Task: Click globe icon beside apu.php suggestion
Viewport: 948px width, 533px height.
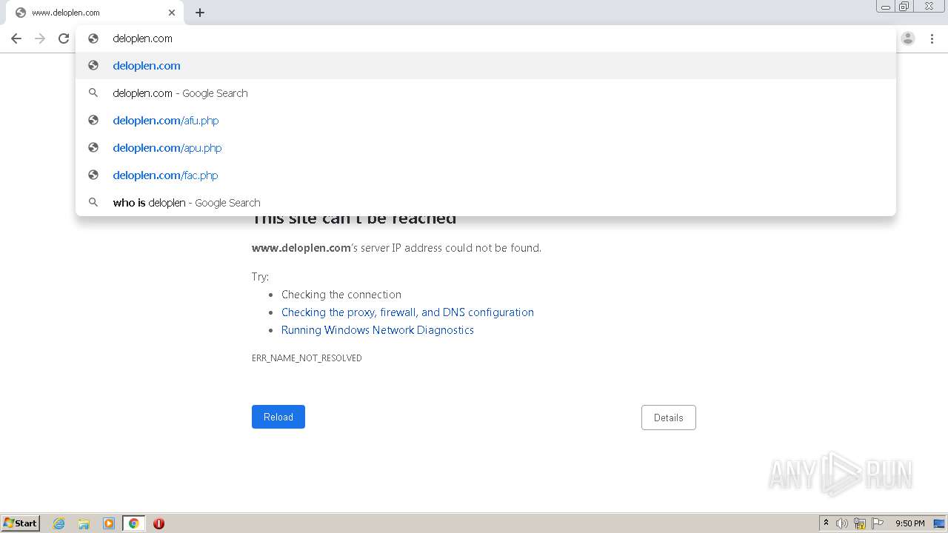Action: coord(93,147)
